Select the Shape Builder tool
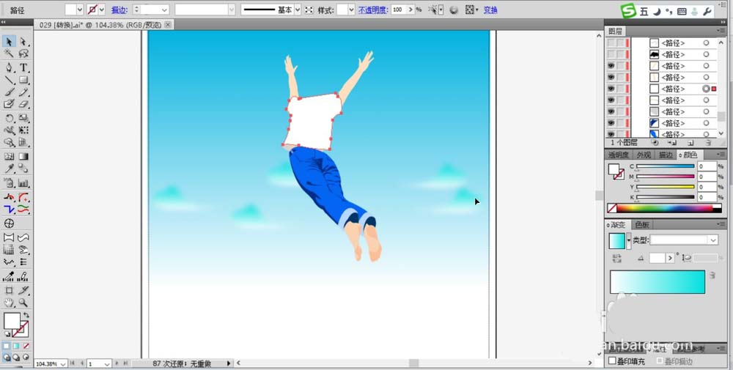 [x=9, y=142]
